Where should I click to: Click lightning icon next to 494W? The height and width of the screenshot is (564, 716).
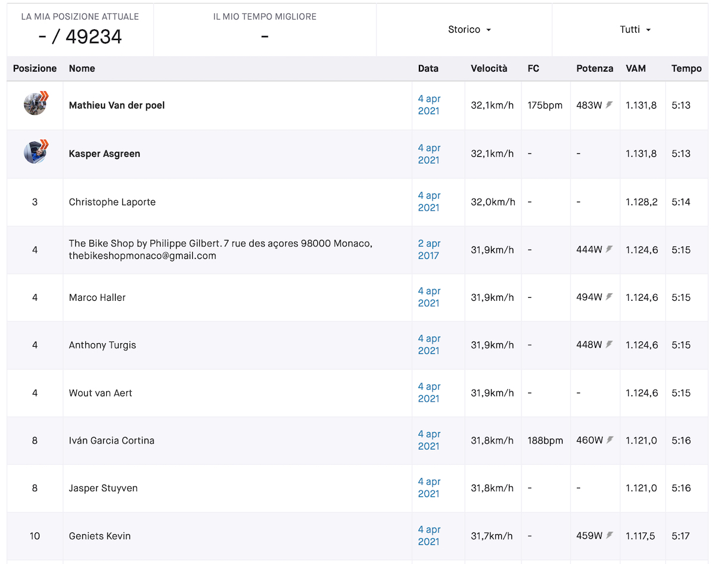click(609, 297)
